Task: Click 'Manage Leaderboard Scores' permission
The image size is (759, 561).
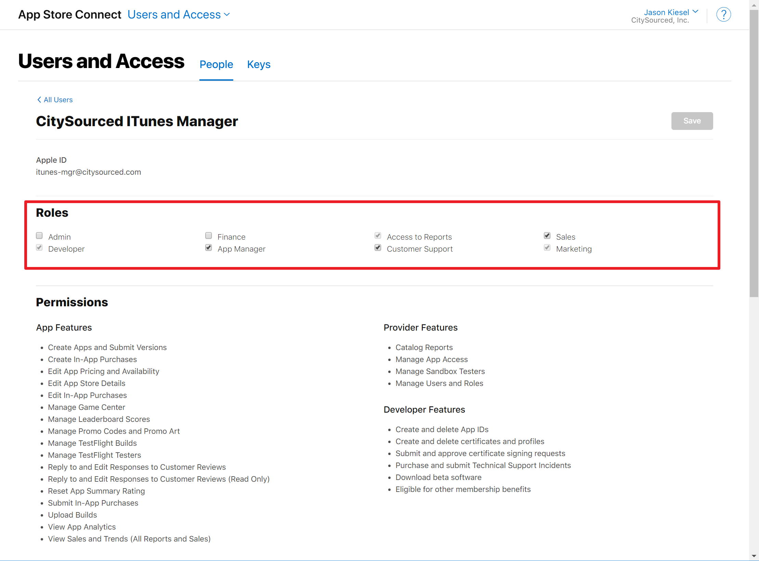Action: click(x=99, y=419)
